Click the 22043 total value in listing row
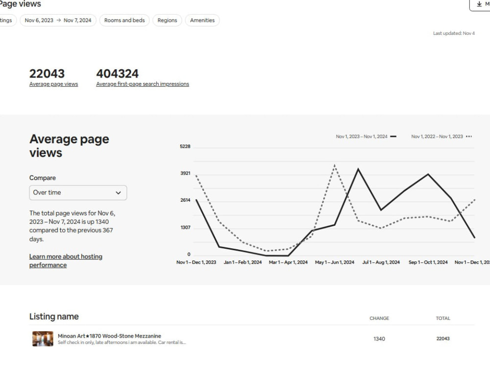The width and height of the screenshot is (490, 368). click(443, 339)
